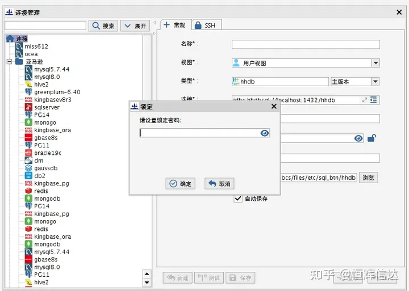Click the dm database icon
The image size is (409, 291).
pos(28,161)
